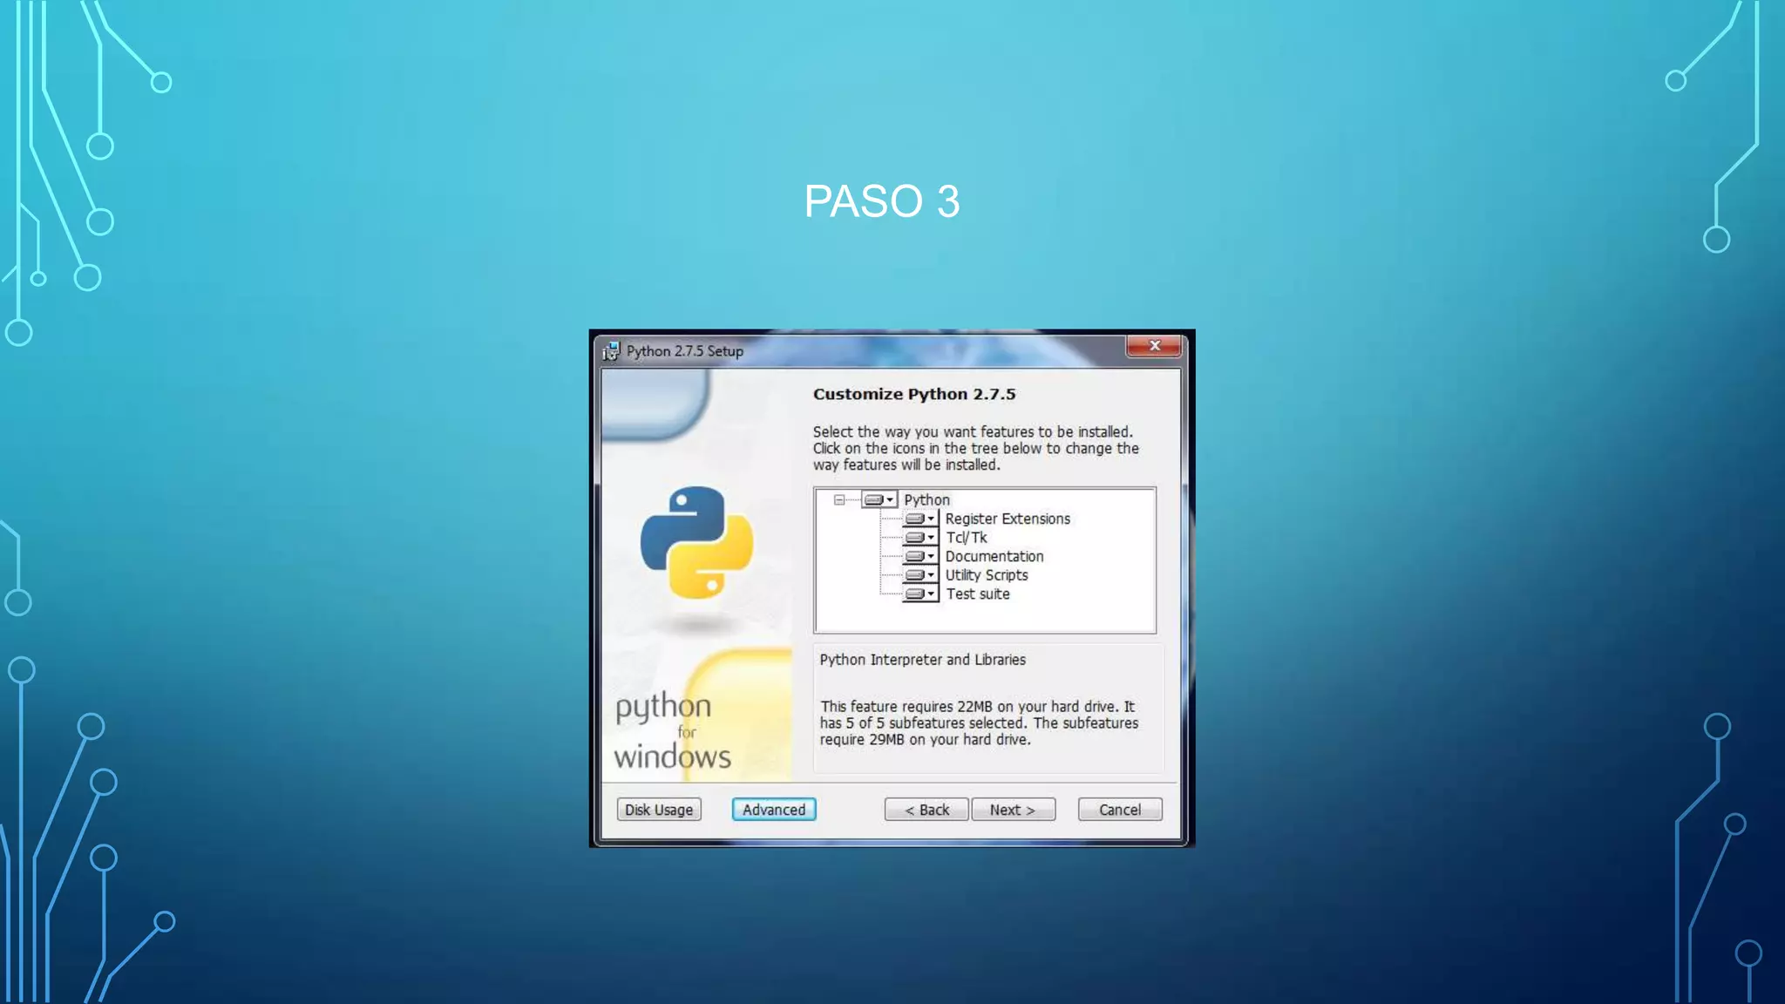This screenshot has width=1785, height=1004.
Task: Click the Python Interpreter and Libraries description
Action: (922, 660)
